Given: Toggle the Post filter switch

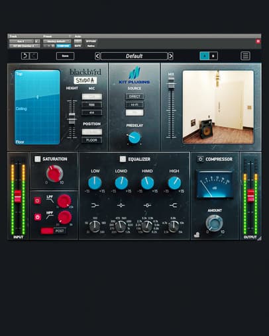Looking at the screenshot, I should click(x=53, y=231).
